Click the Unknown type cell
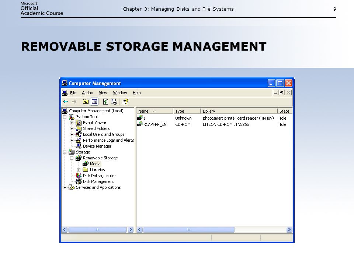Screen dimensions: 354x265 pyautogui.click(x=183, y=118)
